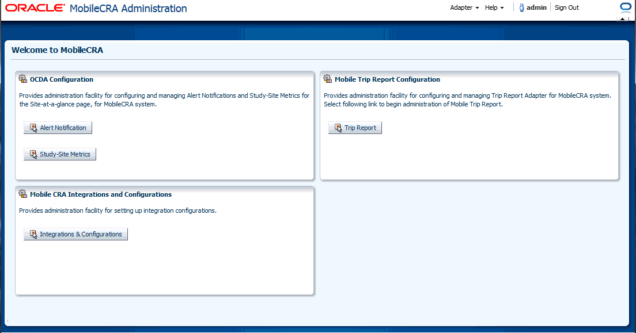Open Integrations & Configurations button
636x333 pixels.
coord(76,234)
